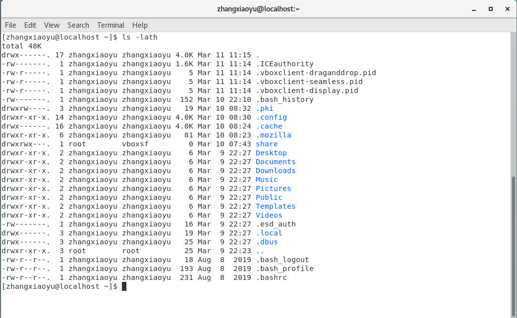
Task: Open the Terminal menu
Action: tap(111, 25)
